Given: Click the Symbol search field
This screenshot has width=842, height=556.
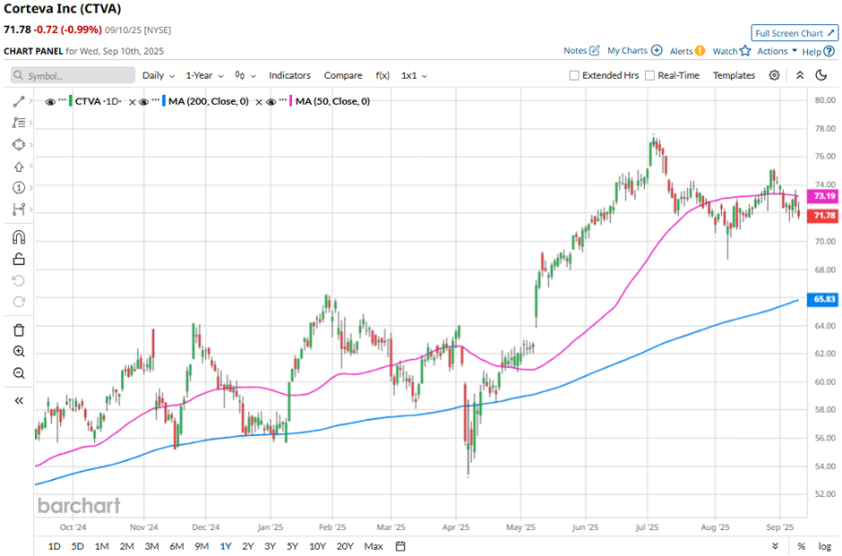Looking at the screenshot, I should (73, 76).
